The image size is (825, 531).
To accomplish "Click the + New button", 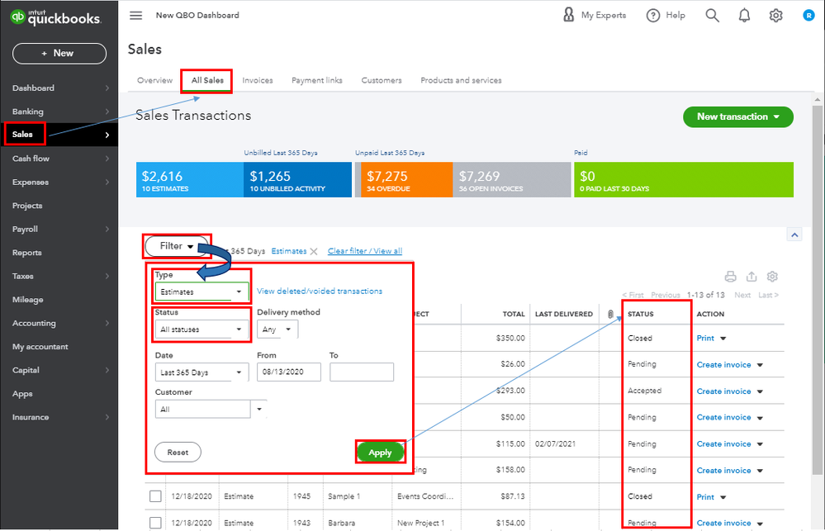I will (59, 53).
